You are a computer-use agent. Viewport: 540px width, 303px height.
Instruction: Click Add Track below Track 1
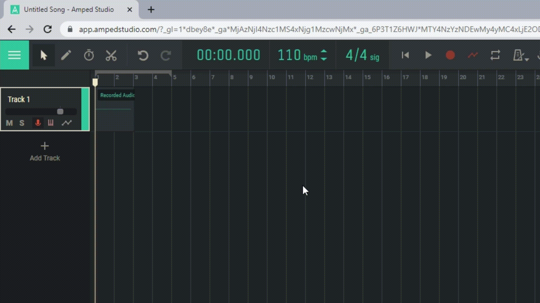click(45, 151)
